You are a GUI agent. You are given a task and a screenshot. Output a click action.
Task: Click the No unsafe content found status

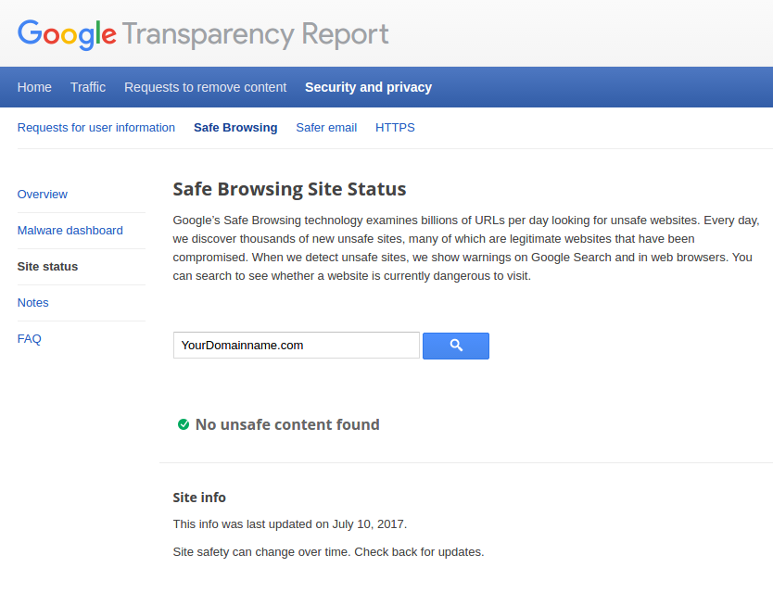click(x=287, y=424)
